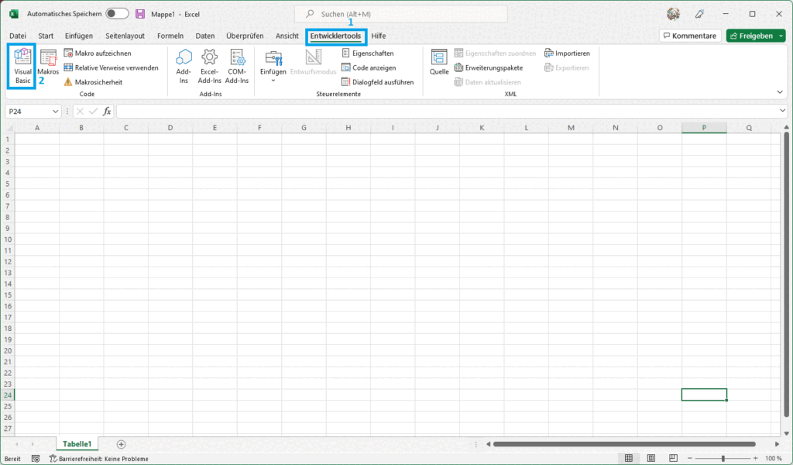Switch to the Einfügen ribbon tab

click(79, 36)
